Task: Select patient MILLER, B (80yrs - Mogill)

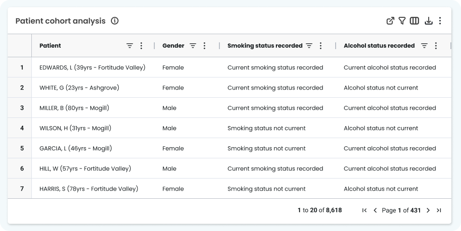Action: 74,108
